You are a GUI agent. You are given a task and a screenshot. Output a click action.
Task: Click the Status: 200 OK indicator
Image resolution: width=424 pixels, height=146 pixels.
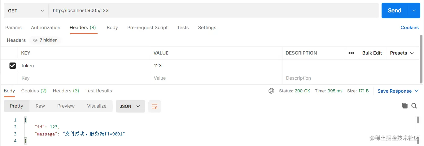coord(295,91)
